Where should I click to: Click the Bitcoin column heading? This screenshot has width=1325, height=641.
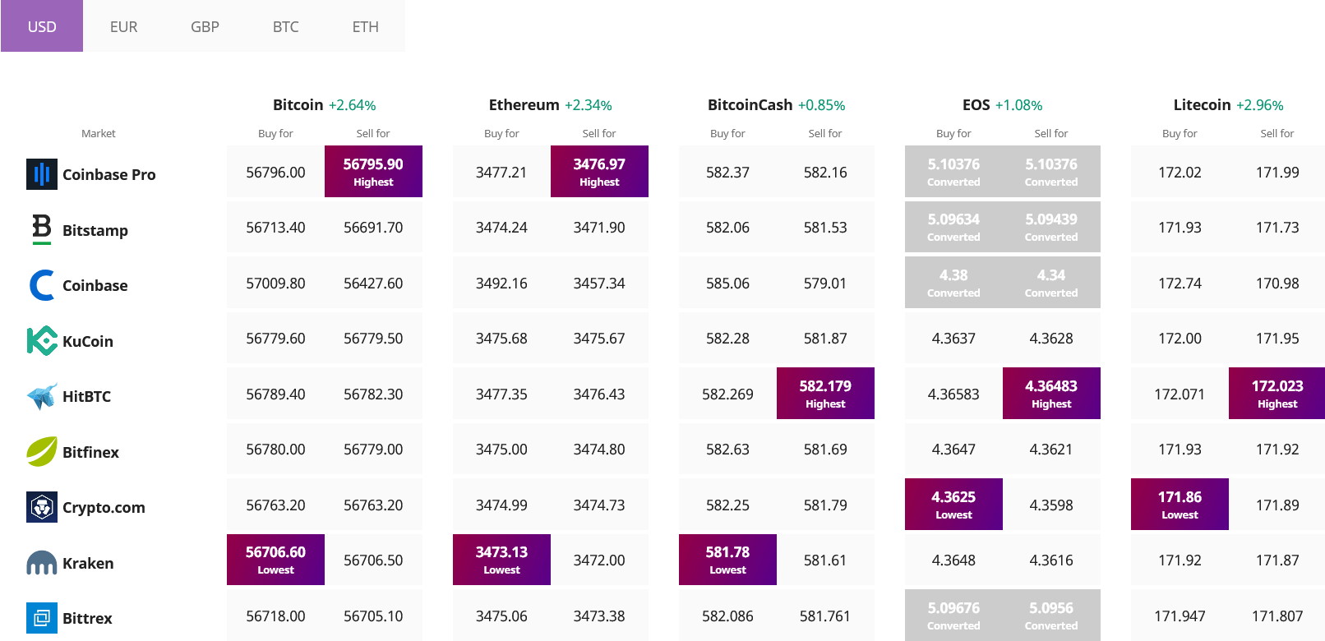coord(298,104)
